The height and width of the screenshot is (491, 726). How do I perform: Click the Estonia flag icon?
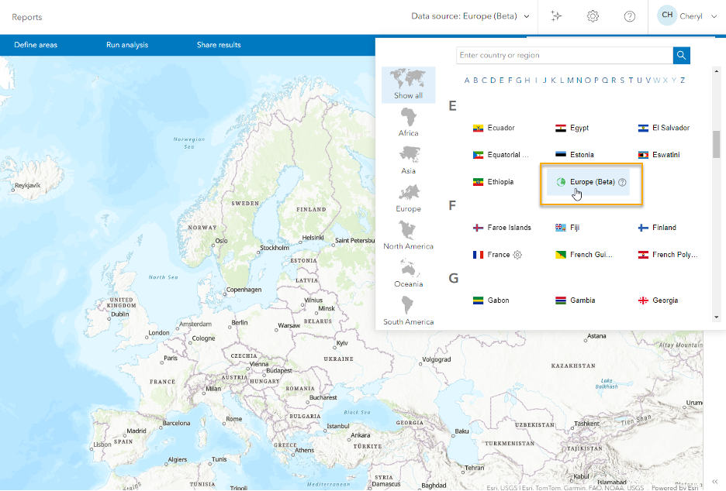point(561,155)
